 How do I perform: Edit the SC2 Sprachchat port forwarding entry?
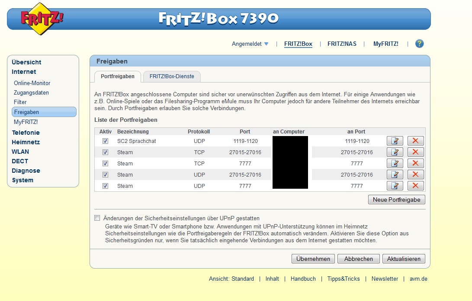395,141
